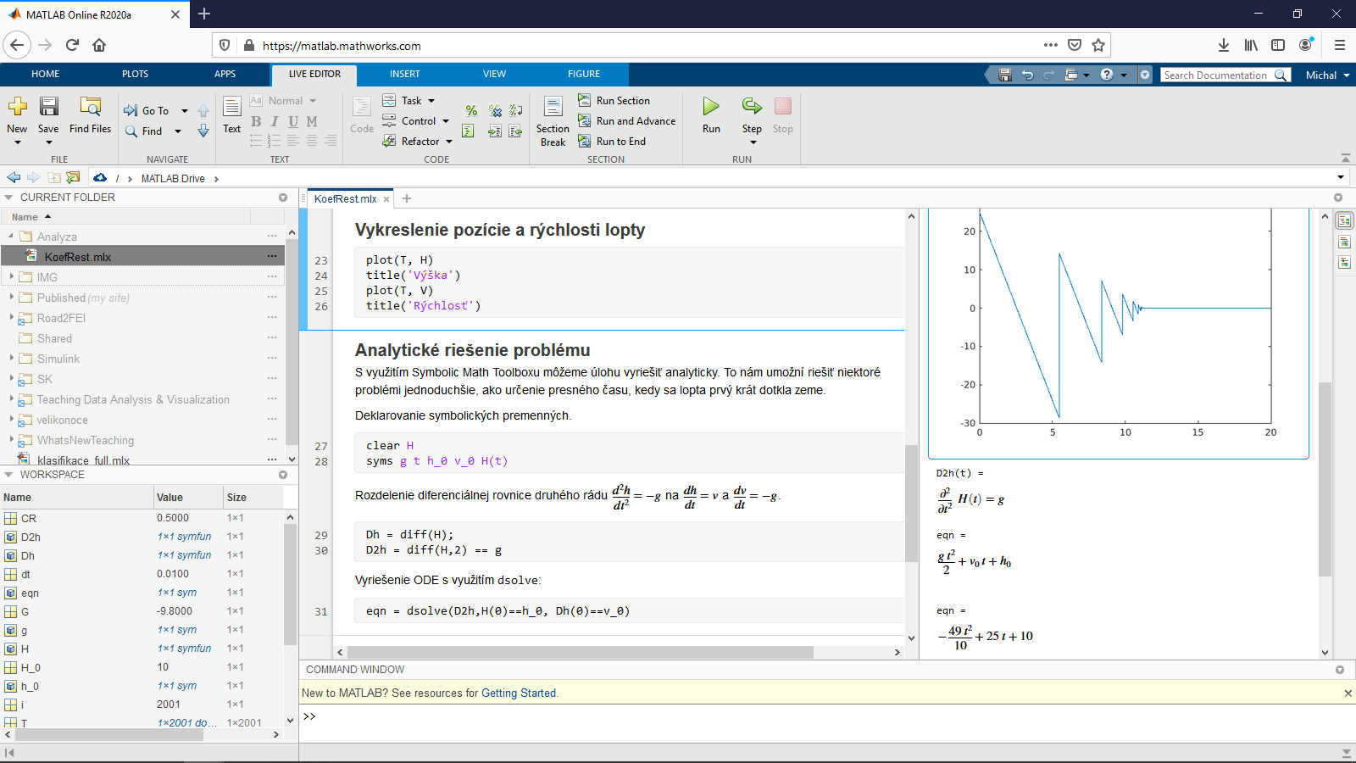Jump to previous section with up arrow
This screenshot has width=1356, height=763.
click(x=203, y=110)
